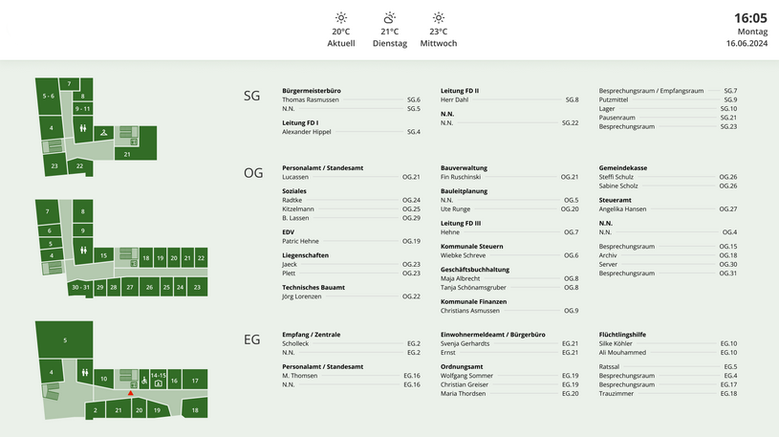The height and width of the screenshot is (437, 779).
Task: Click the partly cloudy icon for Dienstag
Action: pos(389,17)
